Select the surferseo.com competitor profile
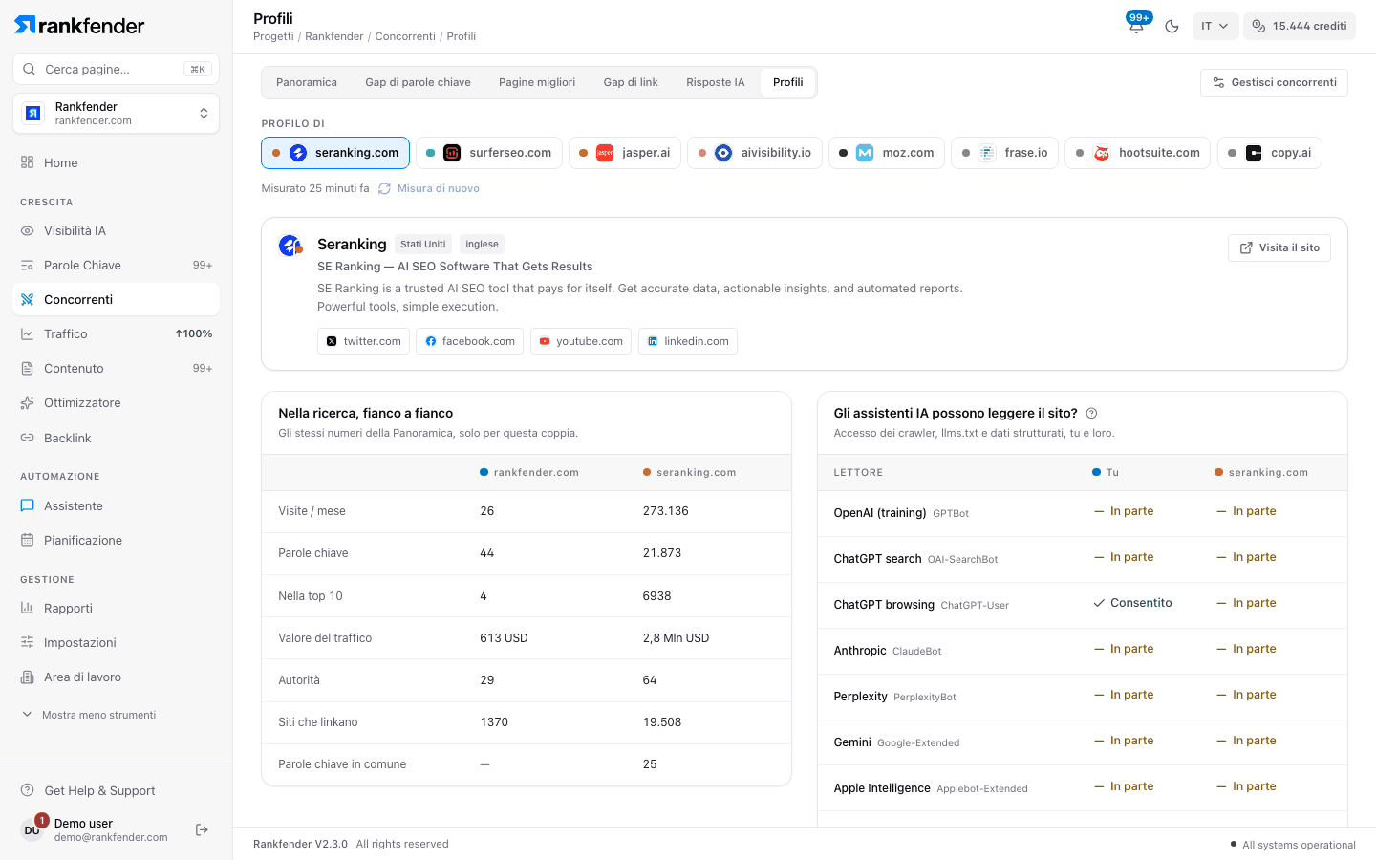Image resolution: width=1376 pixels, height=860 pixels. (489, 153)
